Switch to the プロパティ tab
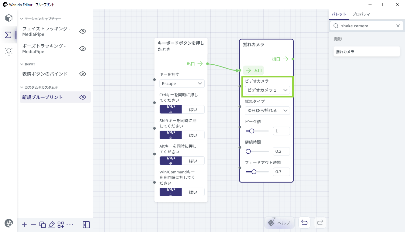Image resolution: width=405 pixels, height=232 pixels. click(x=361, y=14)
